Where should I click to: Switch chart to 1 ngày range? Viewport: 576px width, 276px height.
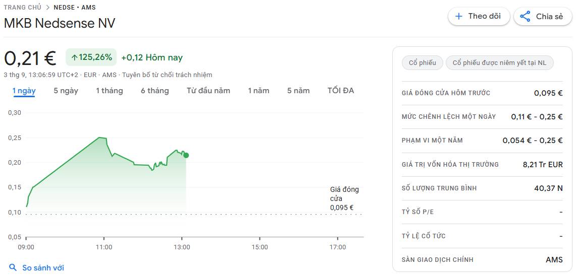(24, 91)
